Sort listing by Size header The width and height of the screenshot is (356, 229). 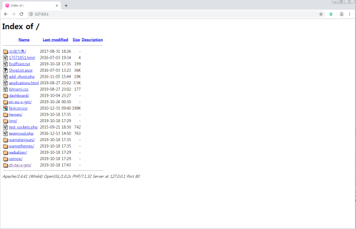77,40
